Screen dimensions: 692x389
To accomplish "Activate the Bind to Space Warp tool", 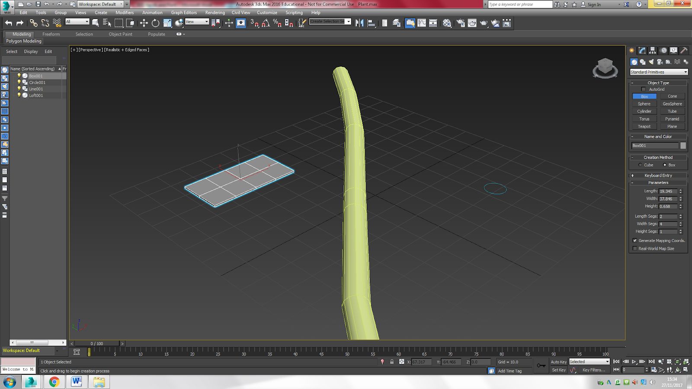I will pyautogui.click(x=57, y=23).
